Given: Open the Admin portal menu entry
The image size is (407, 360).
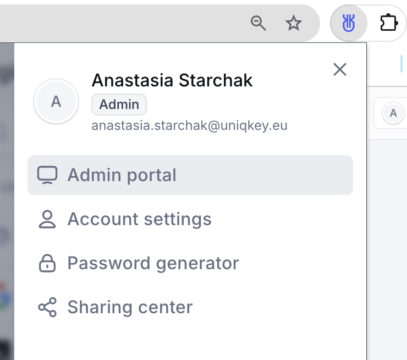Looking at the screenshot, I should 190,175.
